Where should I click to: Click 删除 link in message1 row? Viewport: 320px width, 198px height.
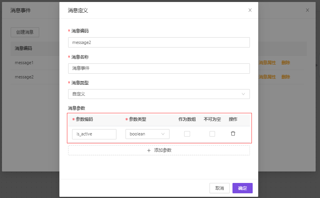pos(286,63)
